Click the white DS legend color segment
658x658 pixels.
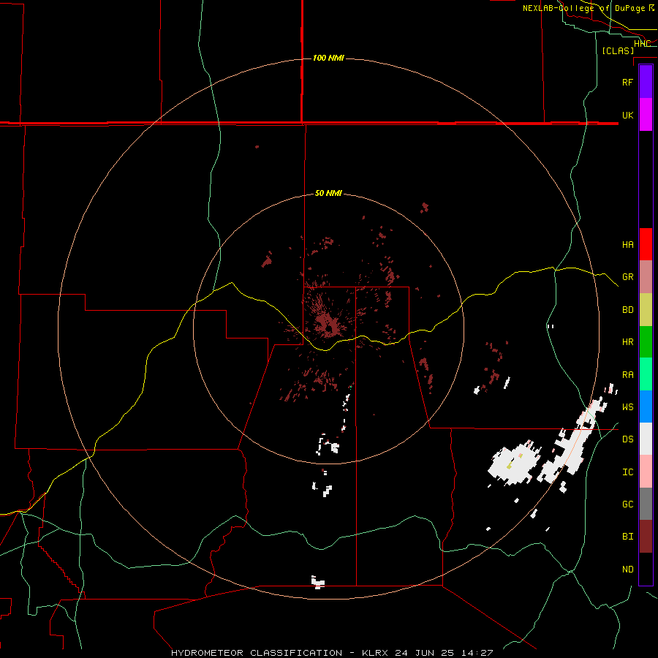click(x=646, y=439)
